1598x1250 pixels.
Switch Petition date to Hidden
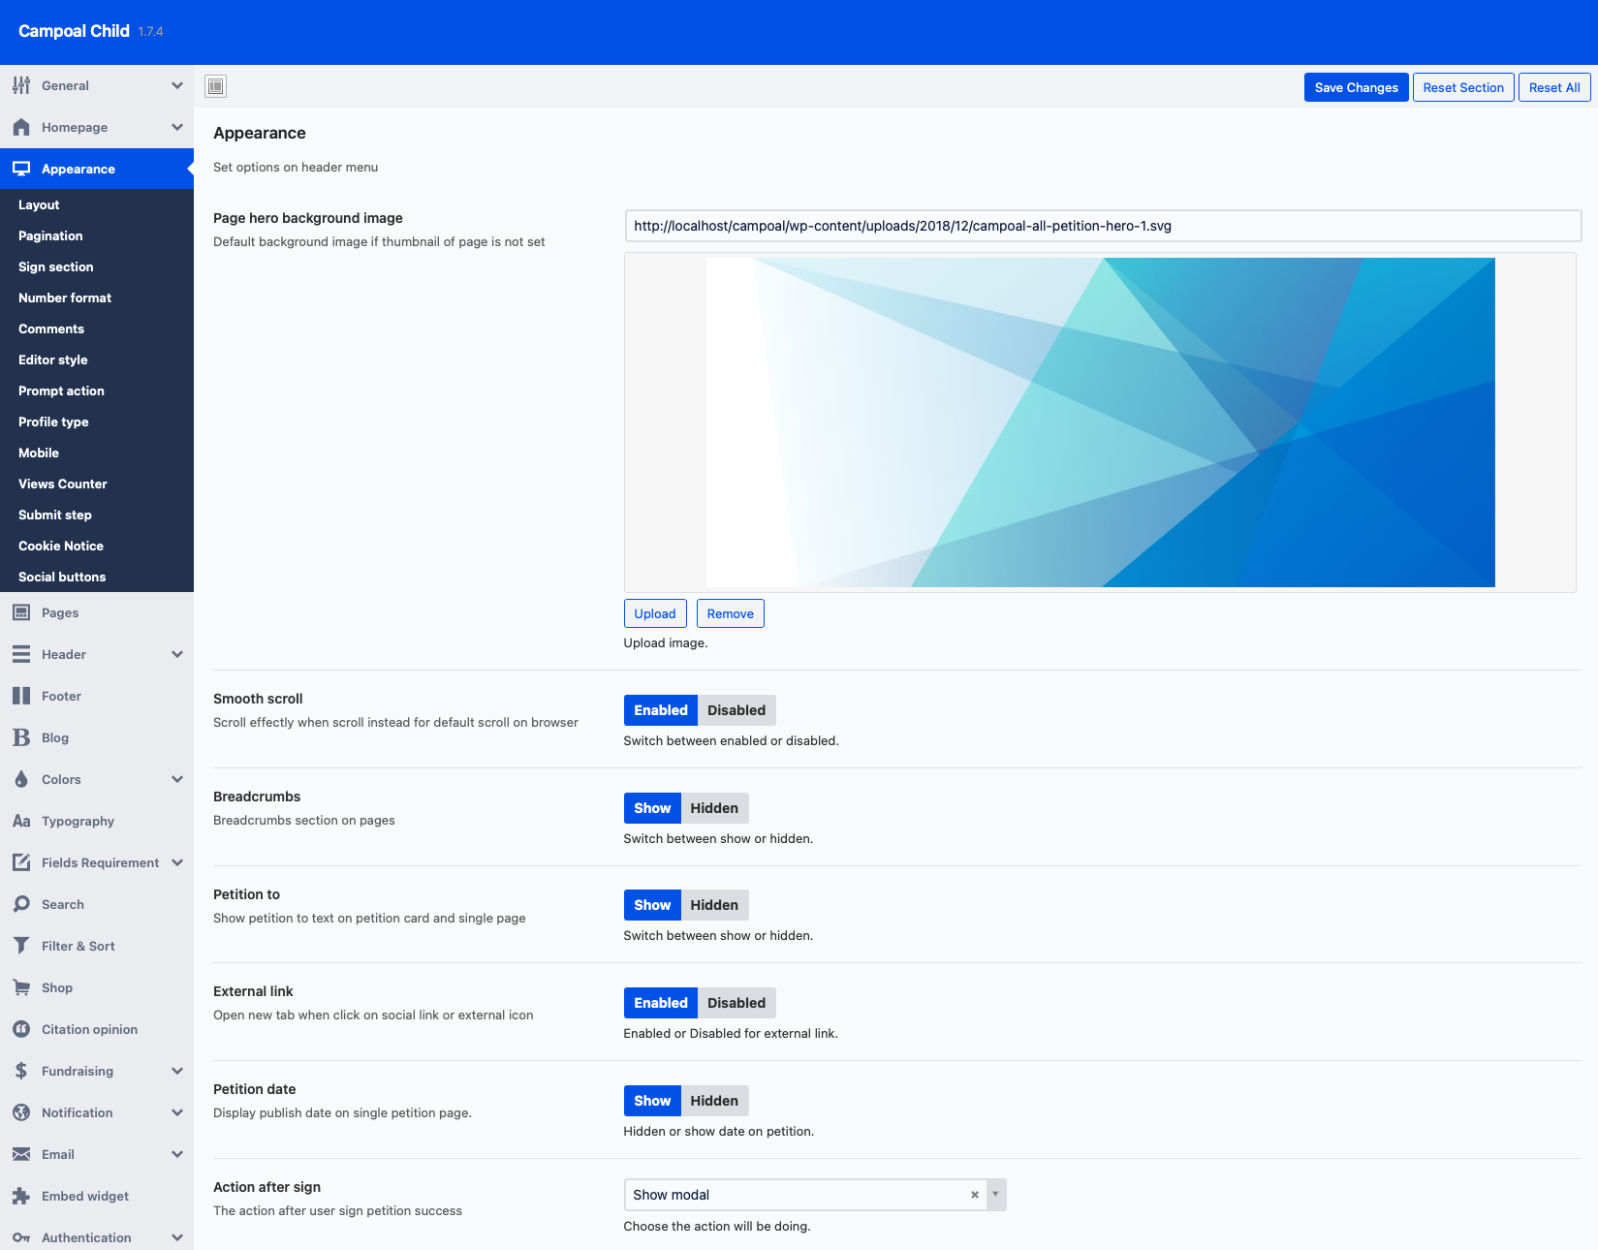pos(713,1101)
